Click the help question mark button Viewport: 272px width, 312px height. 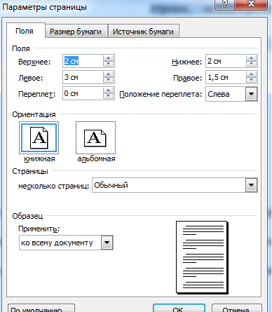tap(224, 4)
